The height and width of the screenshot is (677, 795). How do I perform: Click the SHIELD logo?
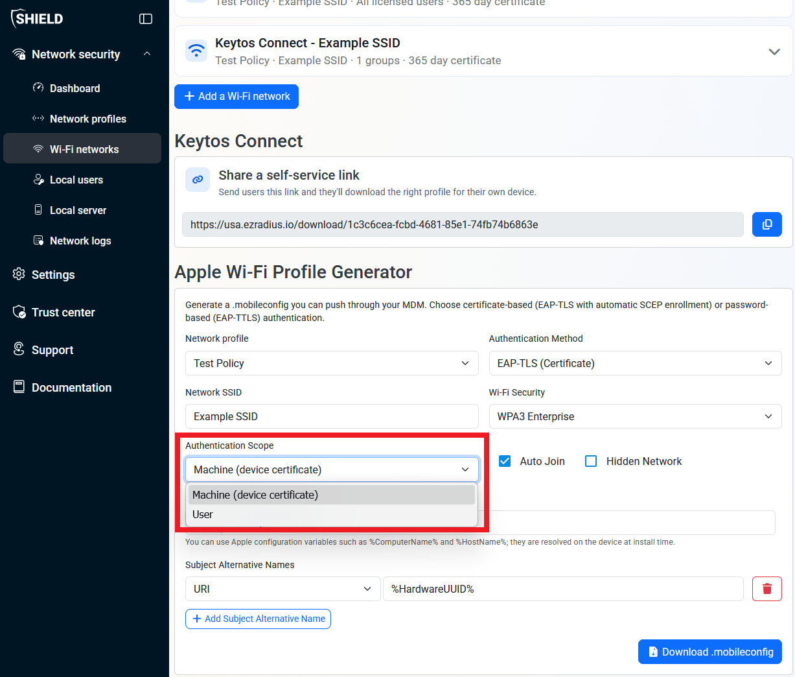(38, 19)
